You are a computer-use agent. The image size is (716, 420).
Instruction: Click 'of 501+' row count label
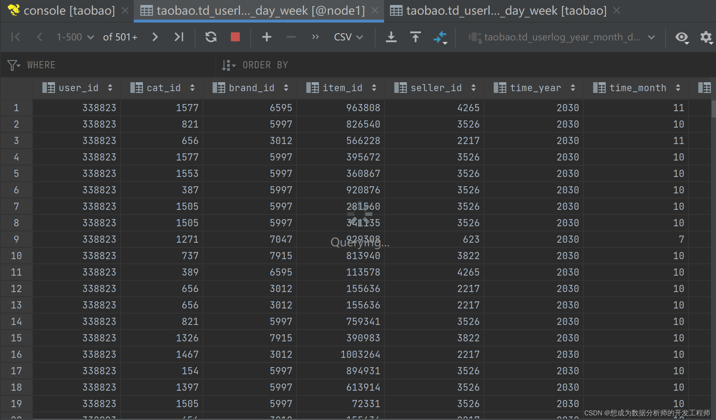pyautogui.click(x=120, y=37)
